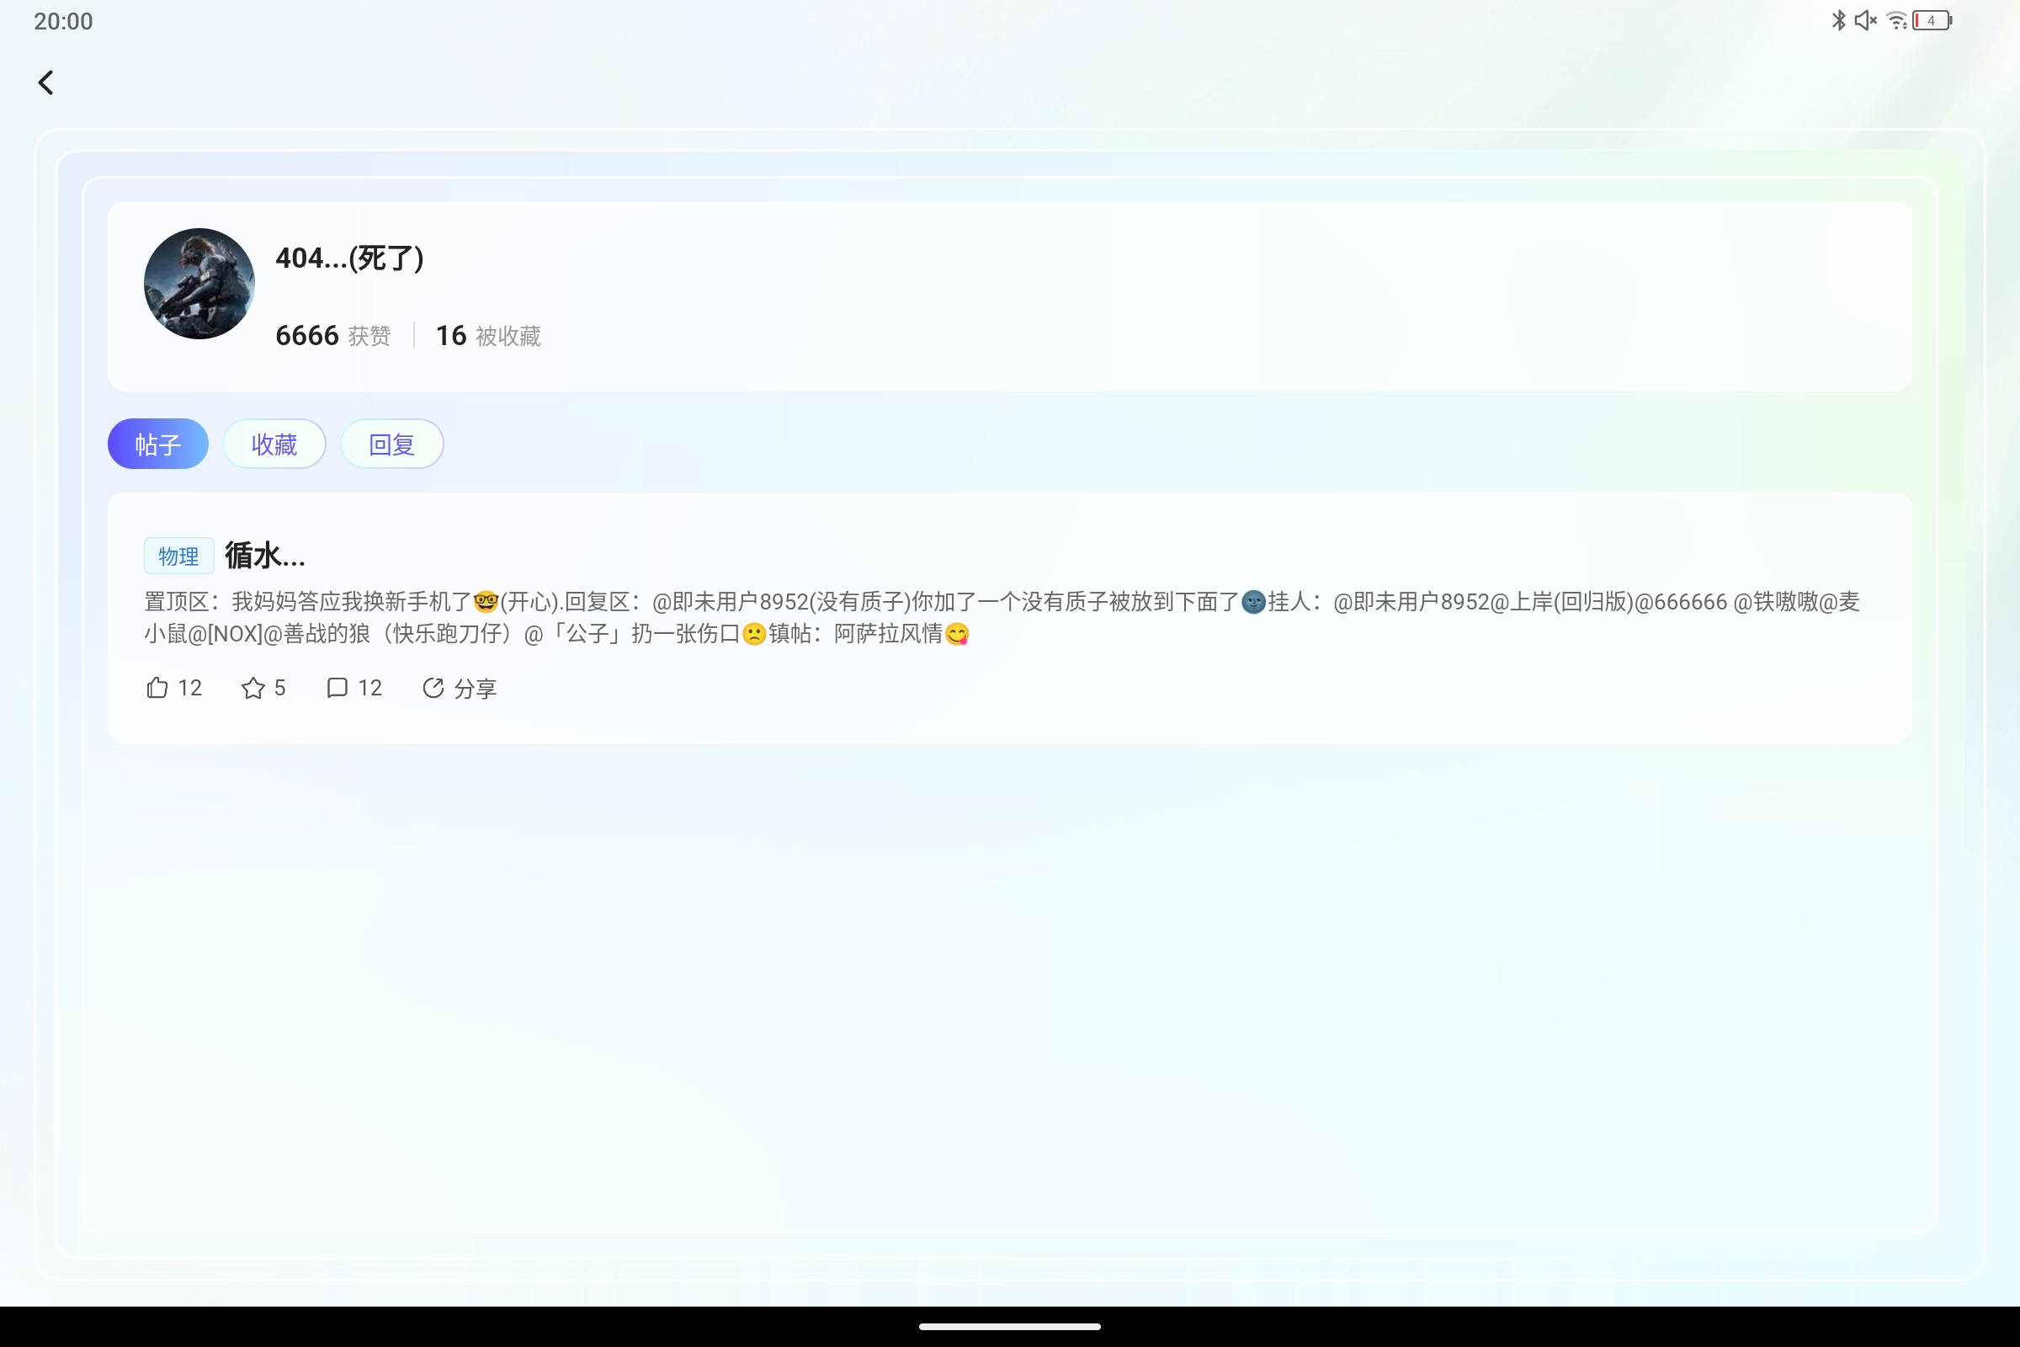The image size is (2020, 1347).
Task: Tap the Bluetooth status icon
Action: (x=1839, y=19)
